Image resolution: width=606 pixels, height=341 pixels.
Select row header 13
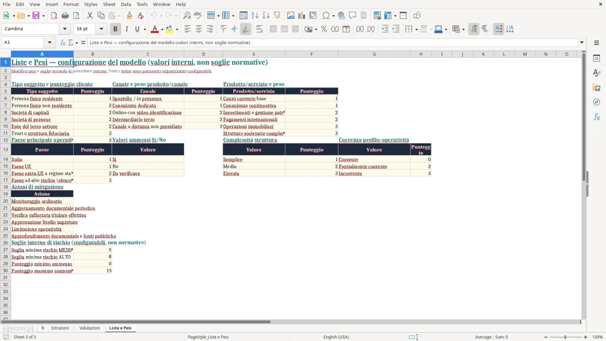point(5,150)
